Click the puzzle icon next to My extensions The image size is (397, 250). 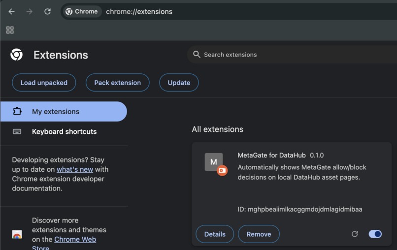tap(17, 111)
